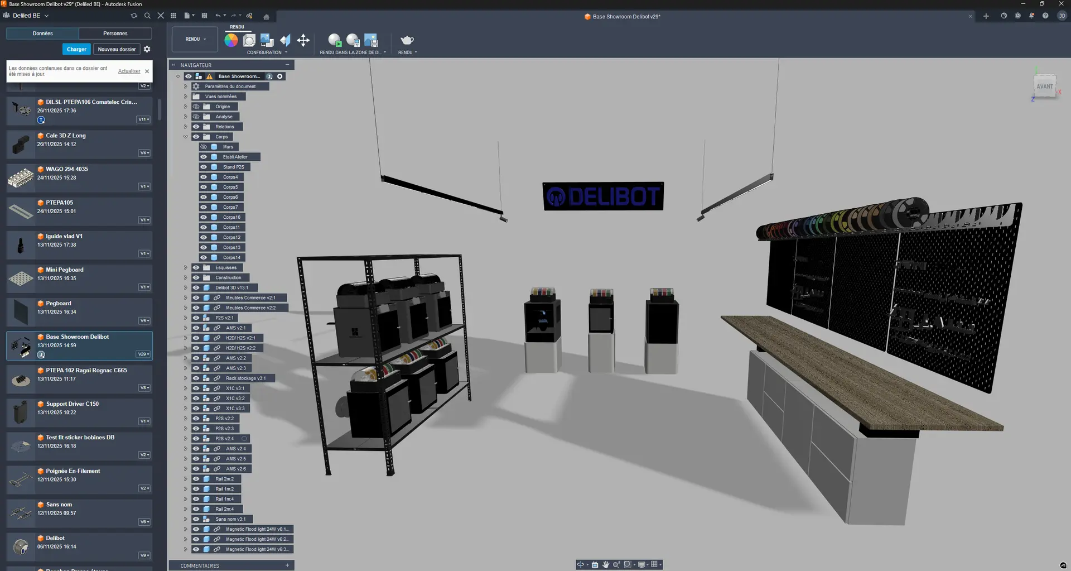Open the Appearance color wheel tool

(x=231, y=40)
